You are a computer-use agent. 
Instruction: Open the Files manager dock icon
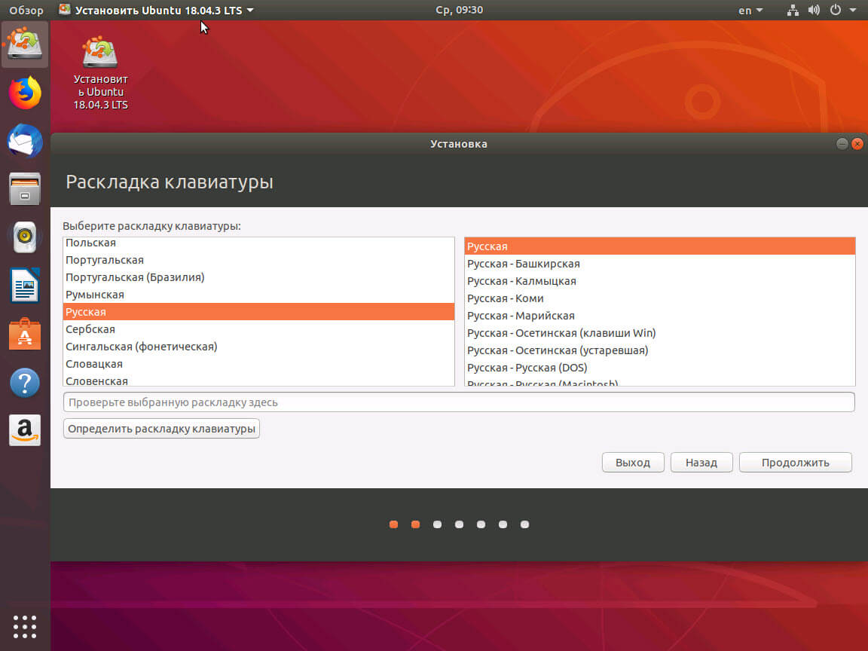coord(25,189)
